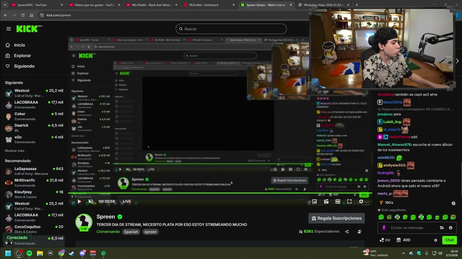Open chat settings gear

[x=436, y=240]
